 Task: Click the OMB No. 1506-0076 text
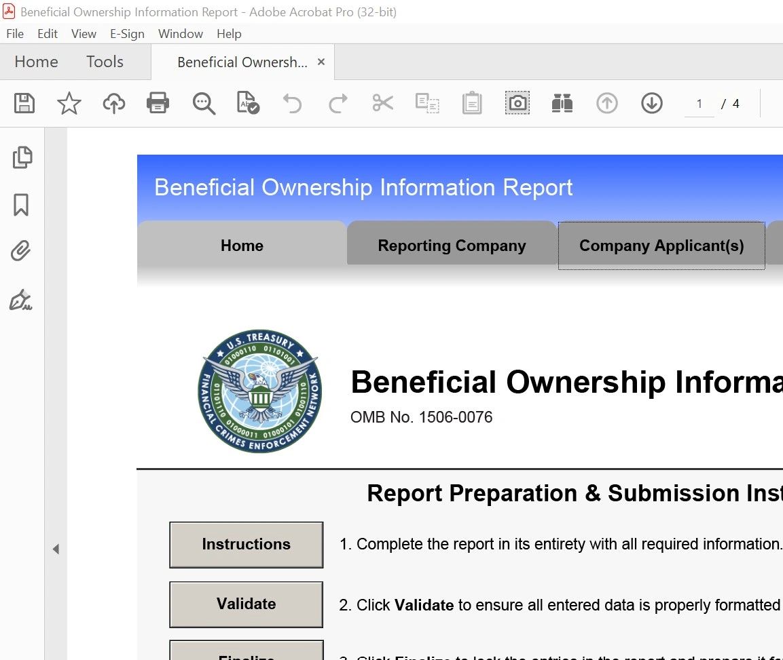(422, 417)
